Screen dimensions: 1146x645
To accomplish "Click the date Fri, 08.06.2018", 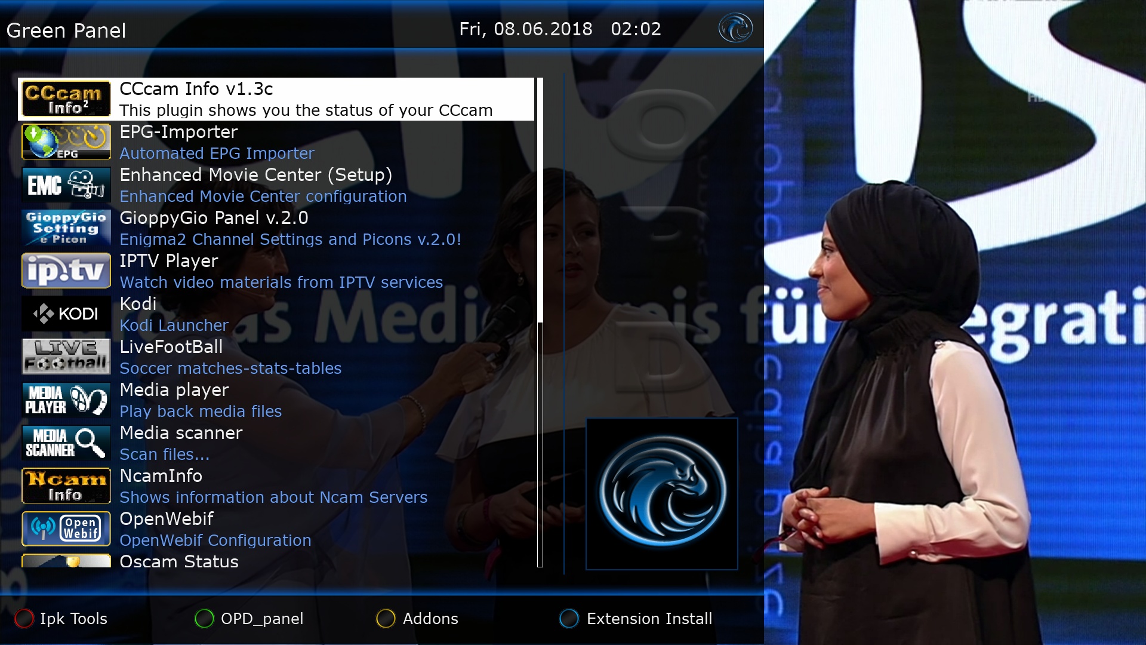I will pos(526,29).
